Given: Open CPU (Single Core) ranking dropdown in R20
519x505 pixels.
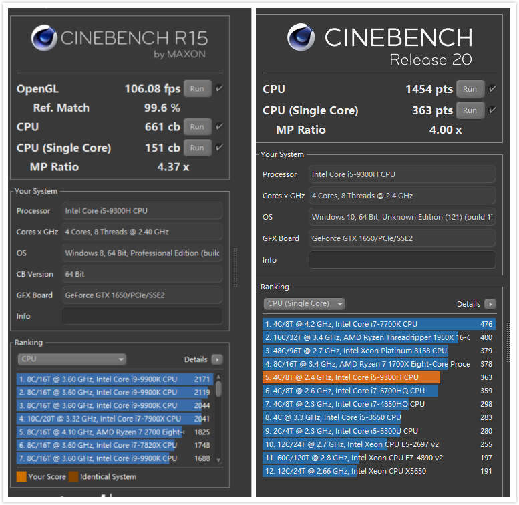Looking at the screenshot, I should point(305,304).
